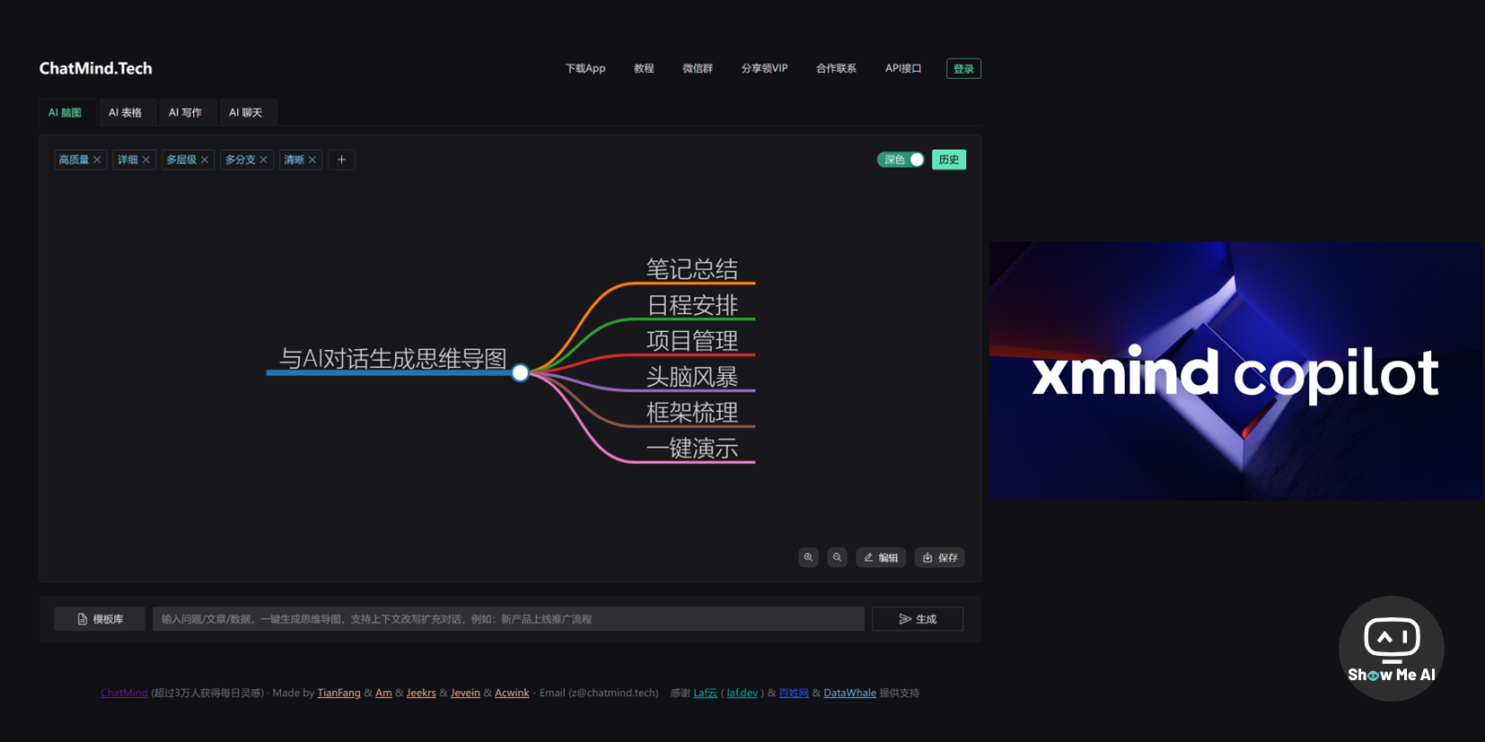1485x742 pixels.
Task: Focus the question input field
Action: (508, 619)
